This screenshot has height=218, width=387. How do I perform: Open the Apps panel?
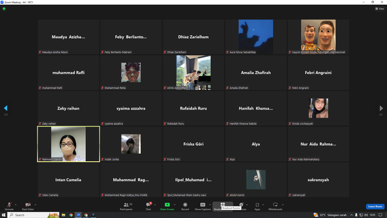pos(257,206)
